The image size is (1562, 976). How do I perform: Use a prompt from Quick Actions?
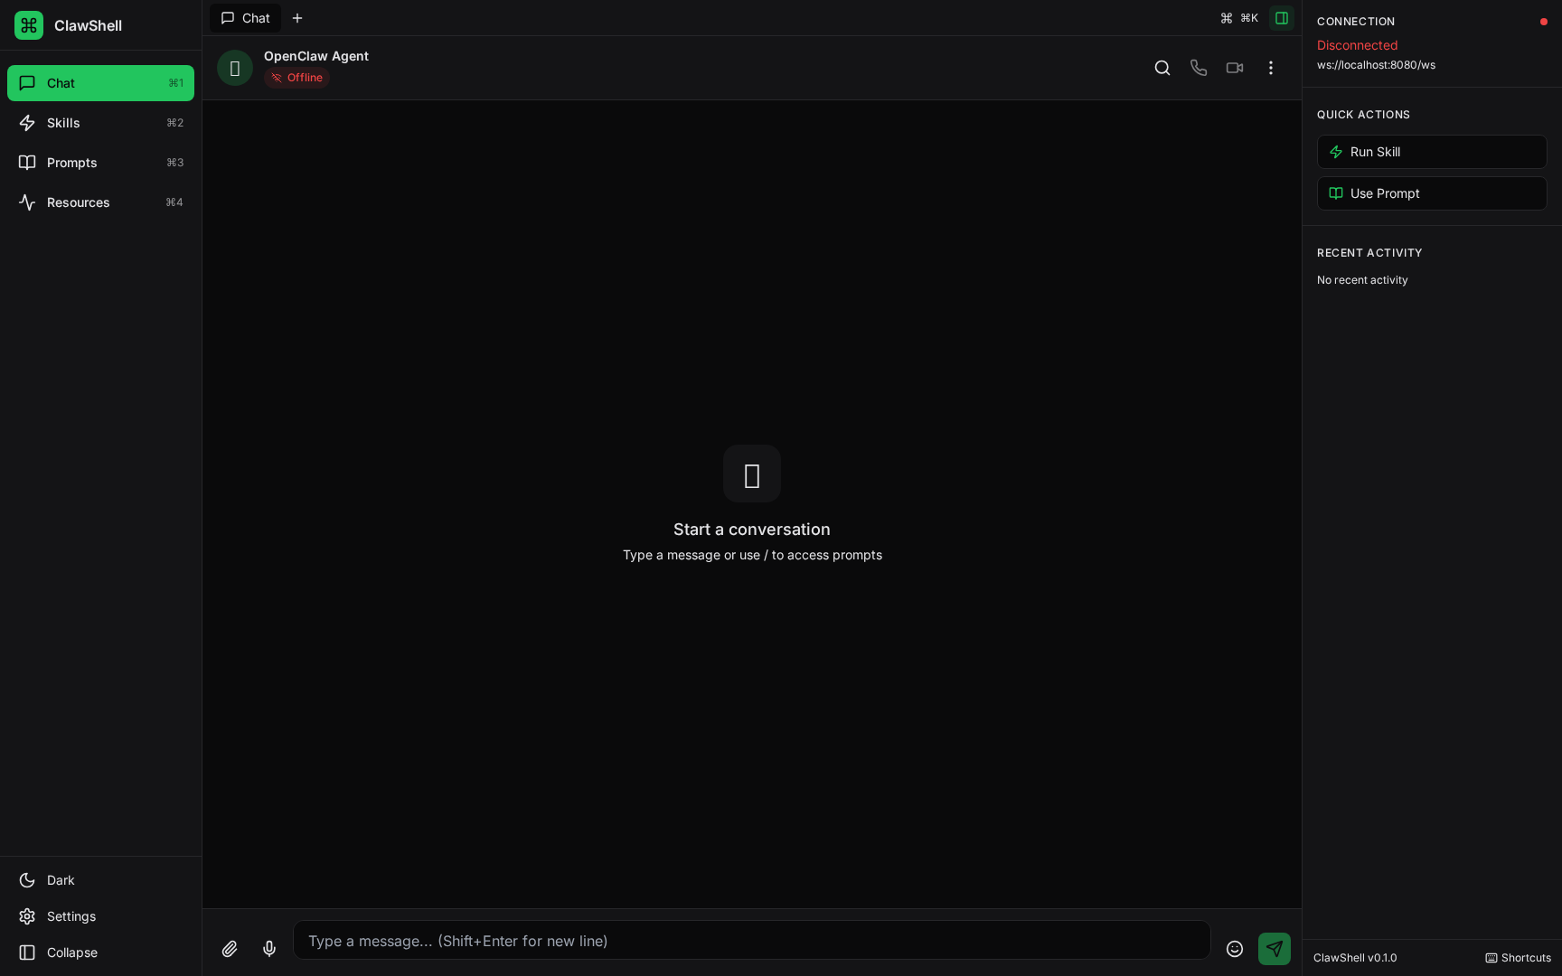click(x=1431, y=193)
